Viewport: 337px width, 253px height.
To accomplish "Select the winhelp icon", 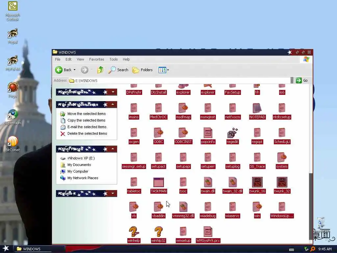I will coord(134,232).
